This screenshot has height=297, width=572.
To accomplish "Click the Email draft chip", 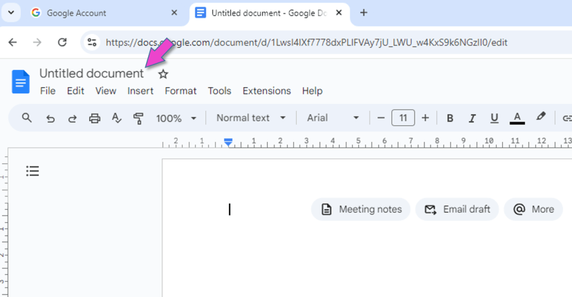I will point(457,209).
